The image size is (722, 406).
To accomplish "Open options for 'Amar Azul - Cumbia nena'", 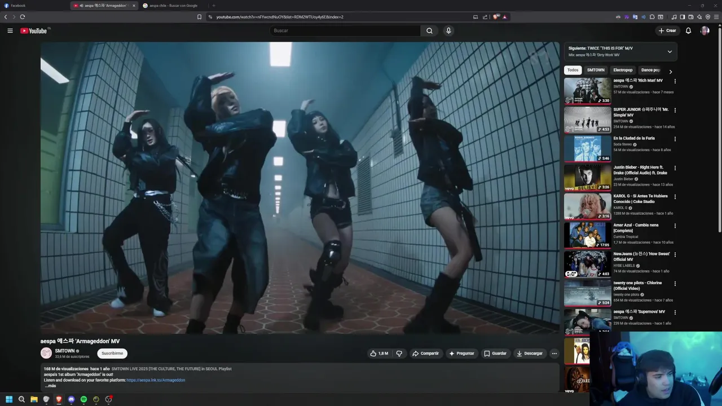I will (x=675, y=226).
